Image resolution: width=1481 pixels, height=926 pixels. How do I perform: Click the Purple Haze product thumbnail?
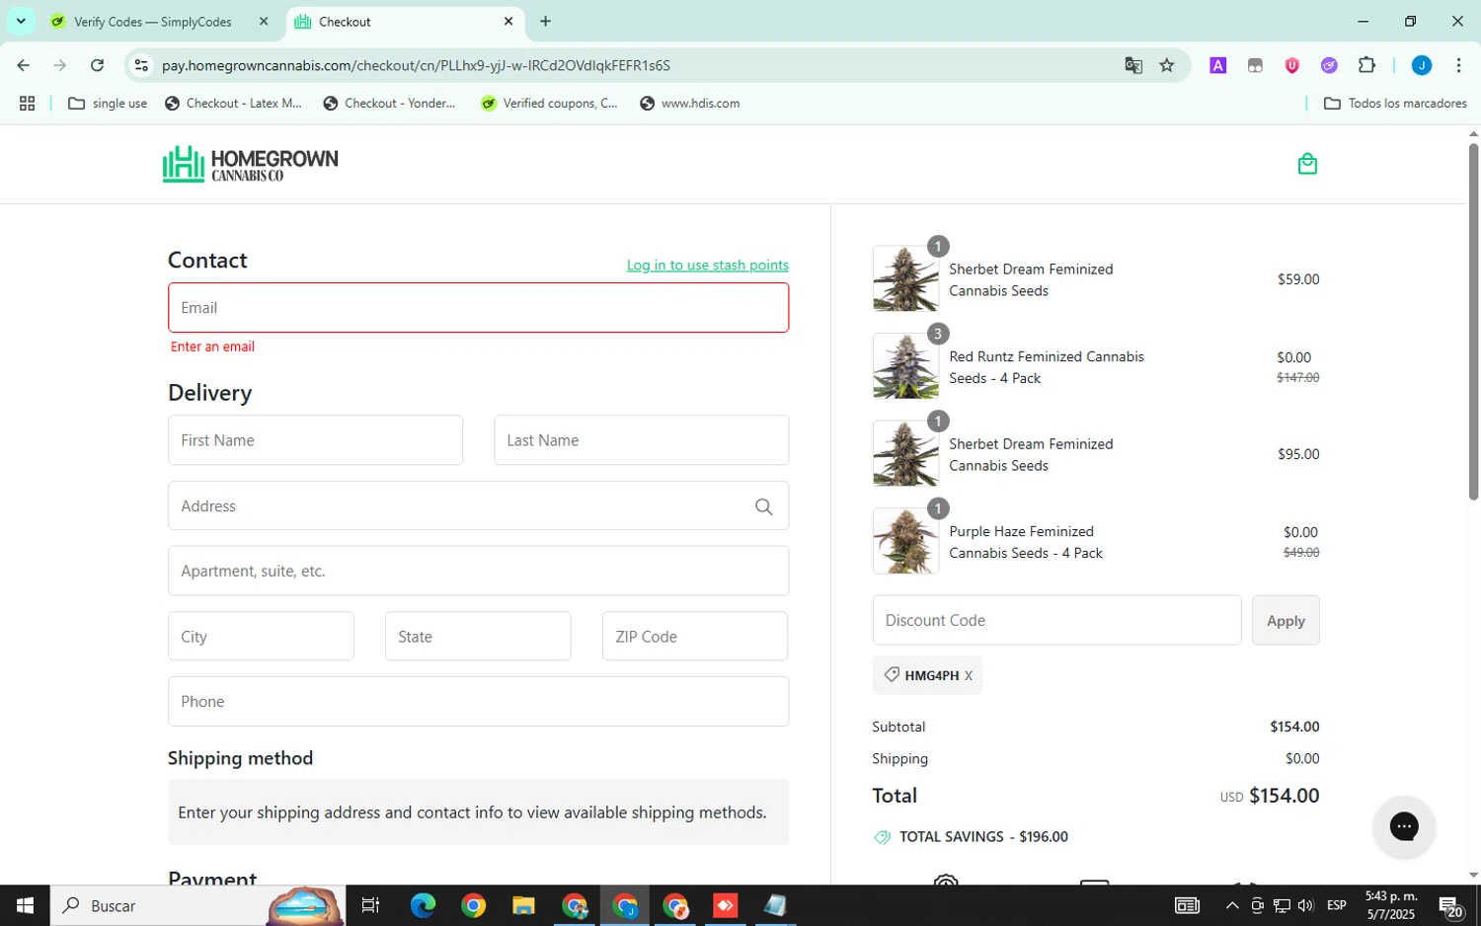(905, 541)
